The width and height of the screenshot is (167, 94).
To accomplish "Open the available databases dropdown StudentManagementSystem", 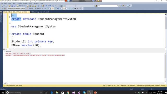I will 16,9.
